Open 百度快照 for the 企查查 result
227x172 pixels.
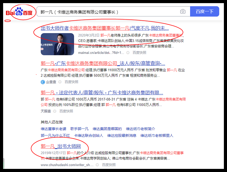71,82
